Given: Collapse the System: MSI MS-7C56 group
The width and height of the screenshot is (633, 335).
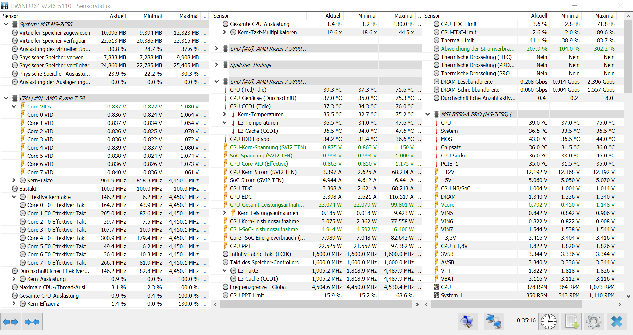Looking at the screenshot, I should pyautogui.click(x=6, y=24).
